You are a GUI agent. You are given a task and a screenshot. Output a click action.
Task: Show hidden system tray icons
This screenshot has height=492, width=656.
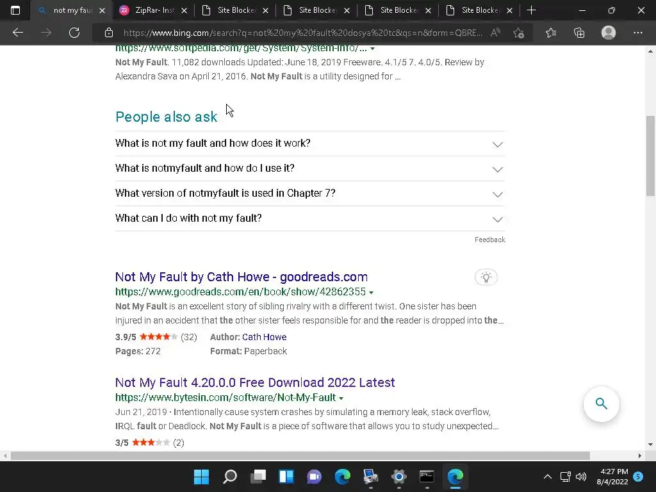click(x=547, y=477)
